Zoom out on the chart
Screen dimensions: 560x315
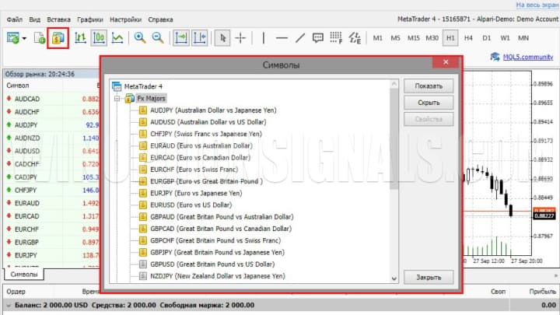[x=158, y=37]
